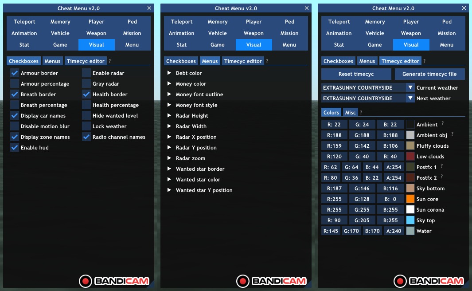Enable the Enable radar checkbox

coord(86,73)
